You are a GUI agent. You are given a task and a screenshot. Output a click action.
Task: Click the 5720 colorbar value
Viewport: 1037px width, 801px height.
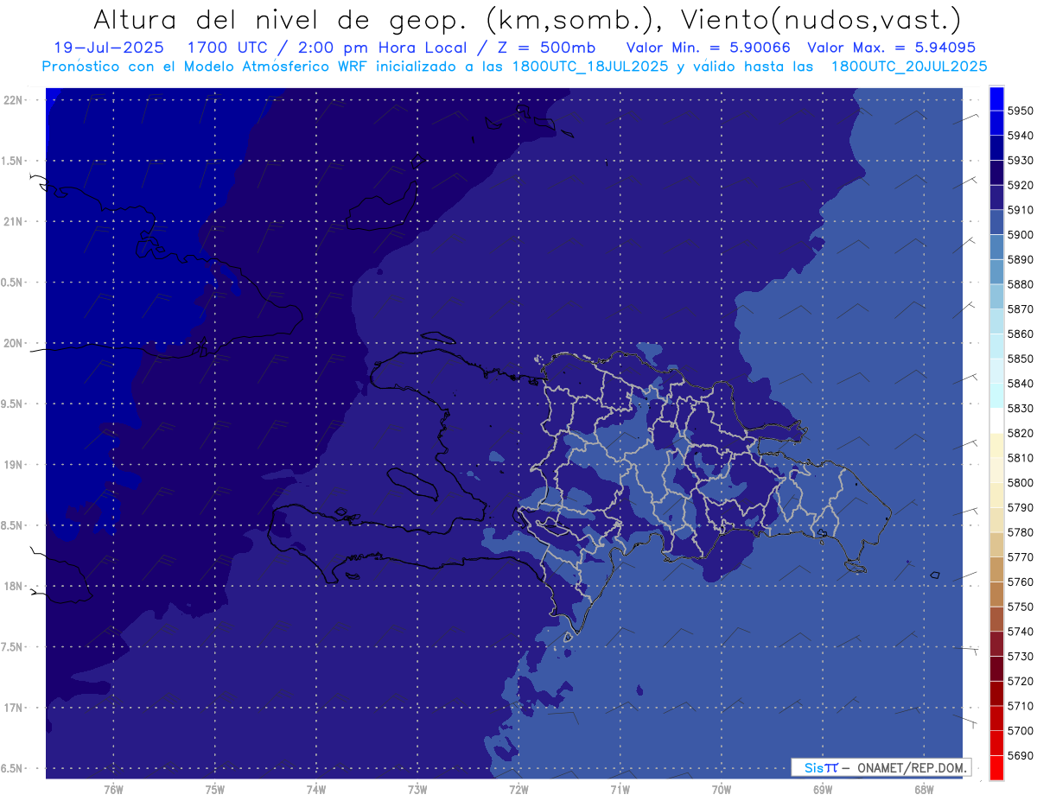(x=1021, y=681)
